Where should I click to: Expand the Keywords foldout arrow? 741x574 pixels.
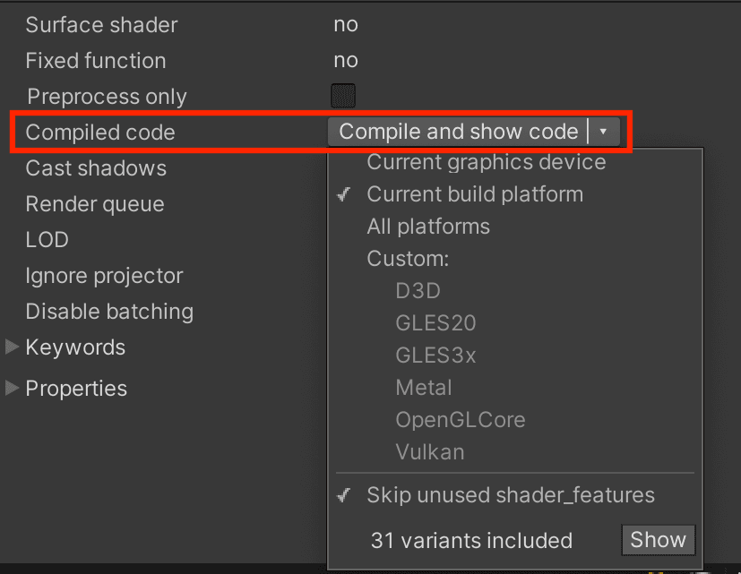[x=13, y=347]
